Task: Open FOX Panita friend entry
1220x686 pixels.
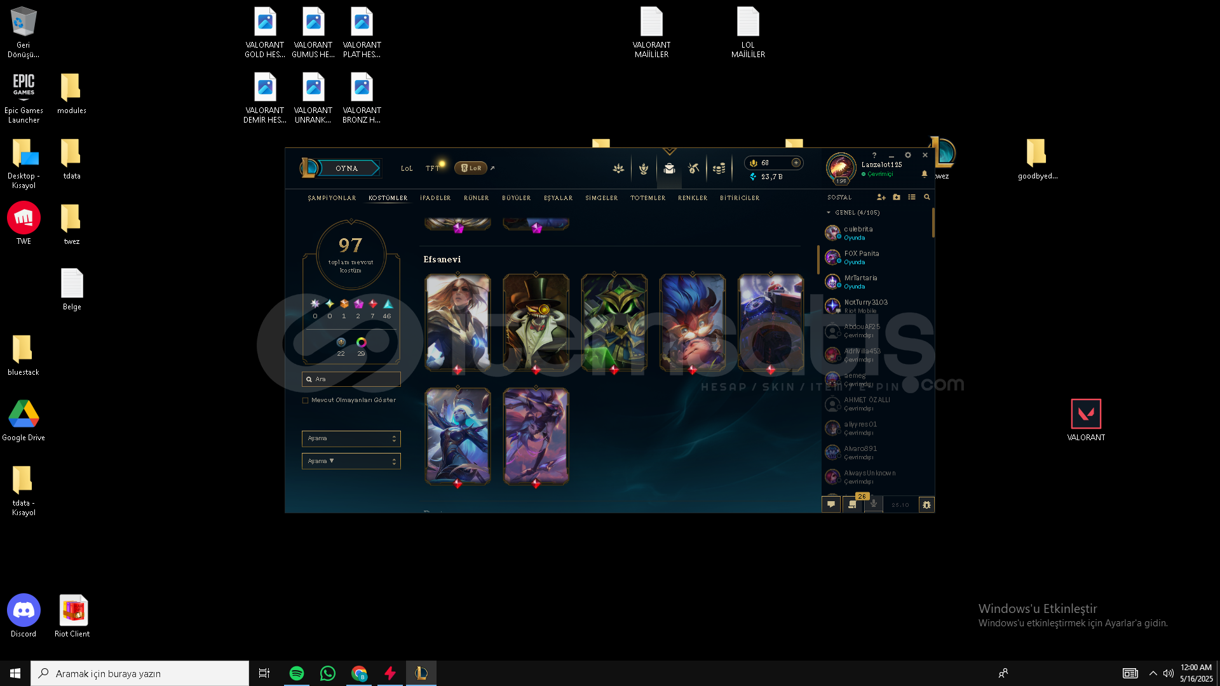Action: pos(876,257)
